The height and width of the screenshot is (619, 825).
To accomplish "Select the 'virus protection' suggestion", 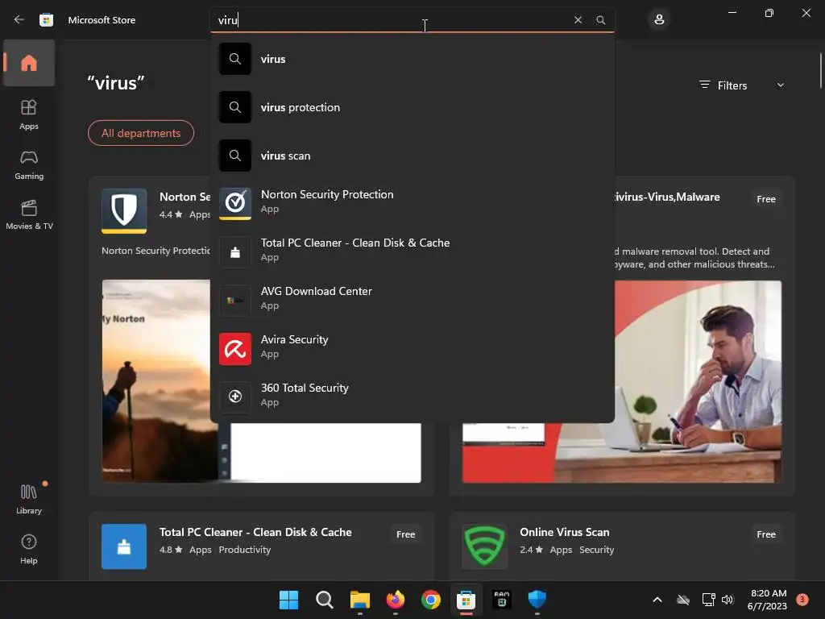I will (412, 107).
